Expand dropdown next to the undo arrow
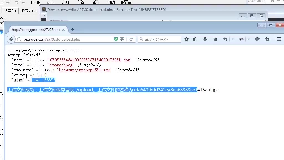 pyautogui.click(x=232, y=39)
